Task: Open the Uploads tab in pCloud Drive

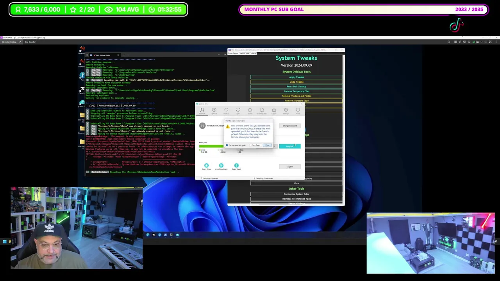Action: point(214,111)
